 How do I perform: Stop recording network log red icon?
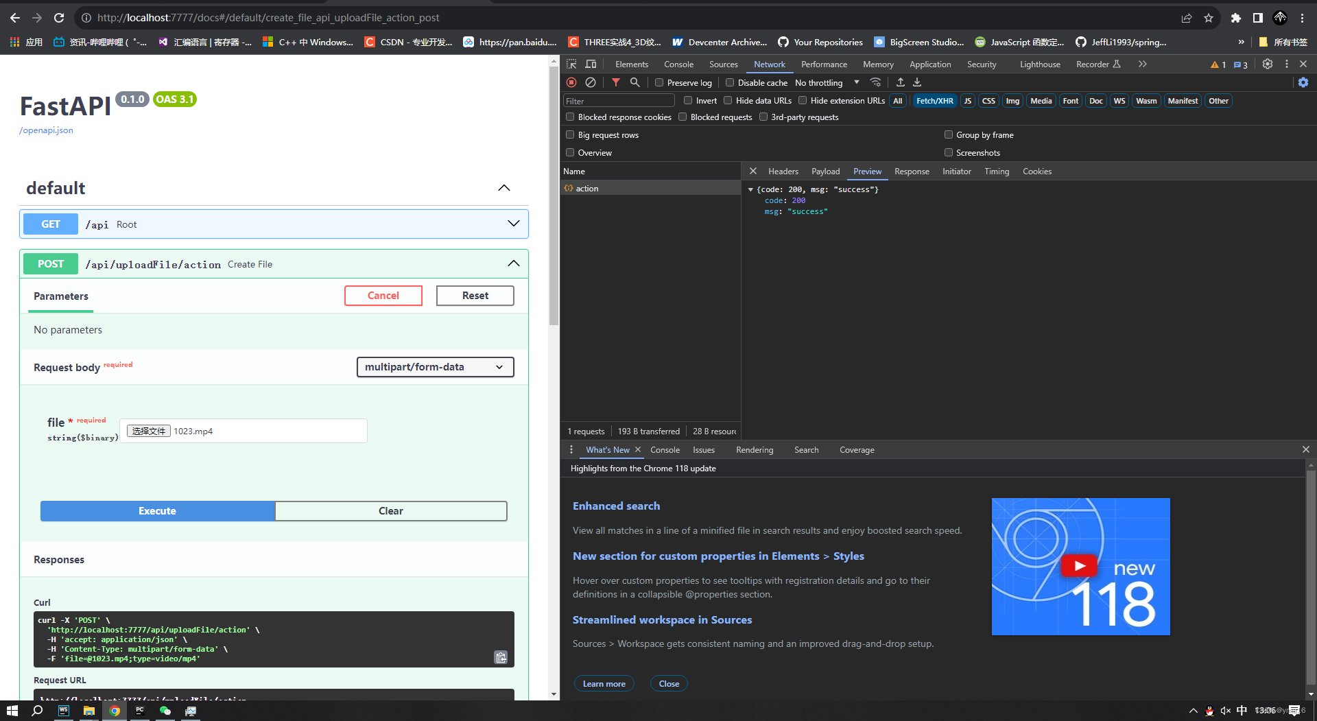coord(571,82)
